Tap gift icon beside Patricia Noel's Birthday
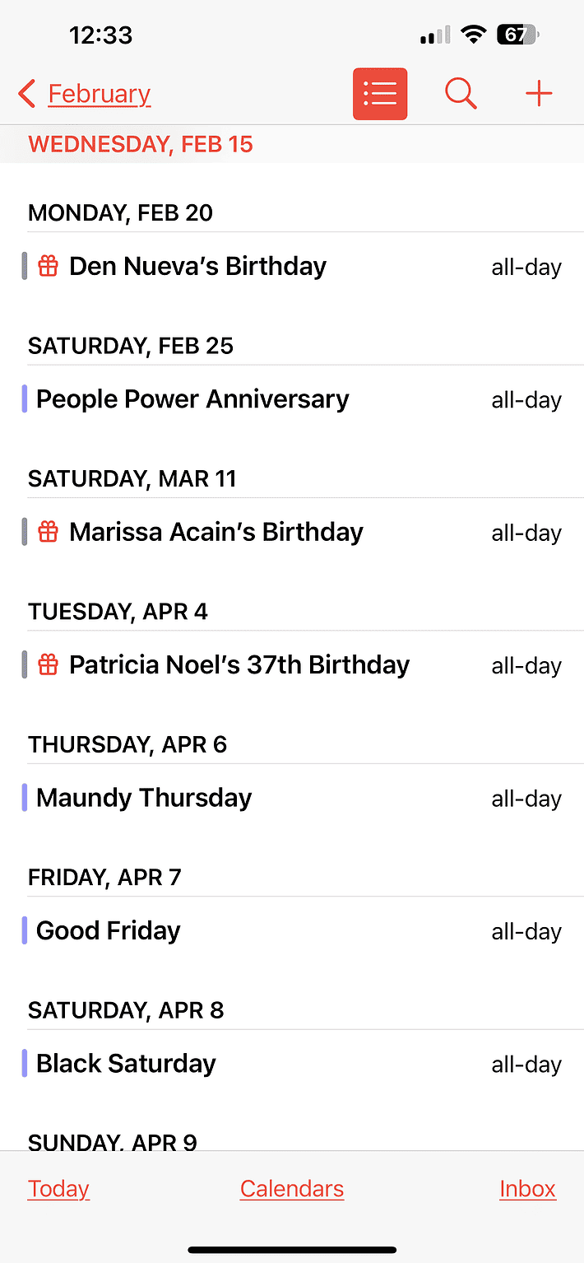Screen dimensions: 584x1263 [x=49, y=664]
